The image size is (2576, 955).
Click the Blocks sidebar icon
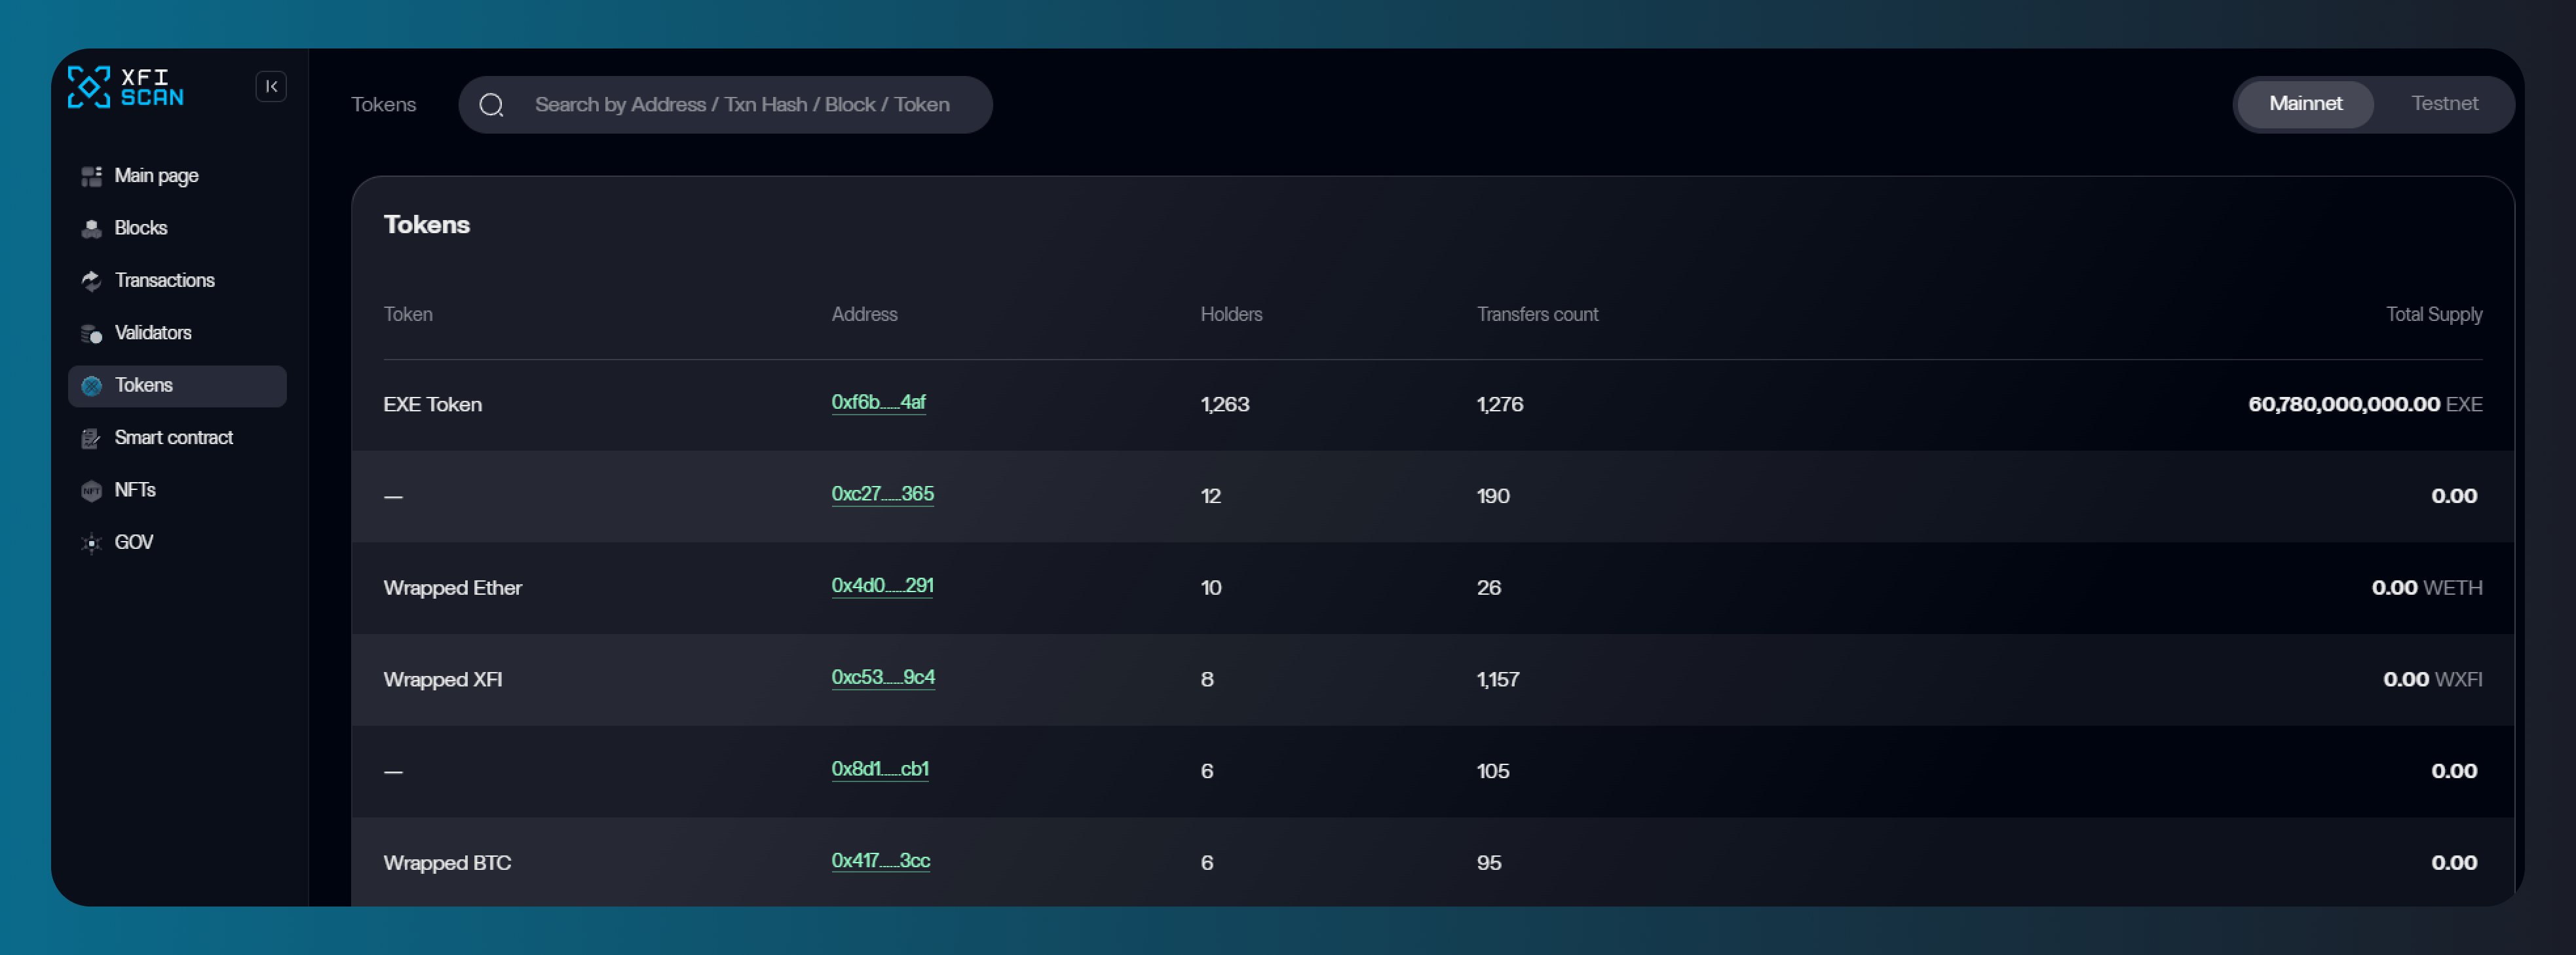(91, 228)
